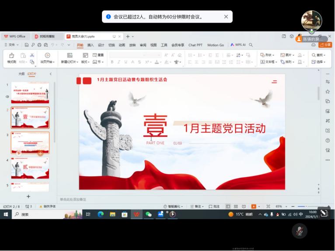Open the Insert (插入) ribbon tab
This screenshot has width=335, height=251.
pos(91,45)
